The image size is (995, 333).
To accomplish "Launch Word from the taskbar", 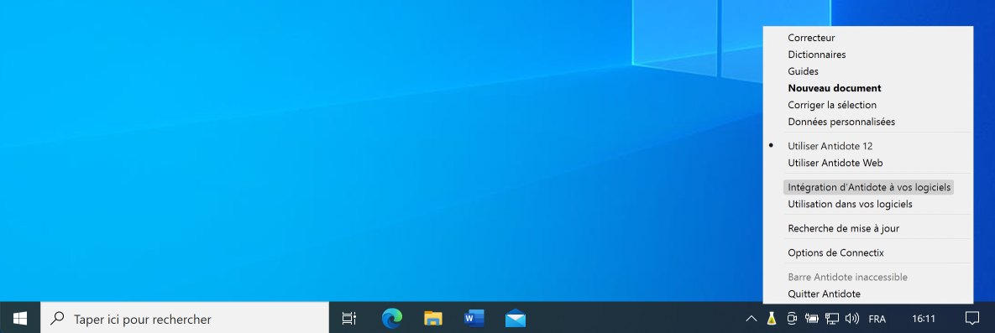I will pyautogui.click(x=474, y=318).
